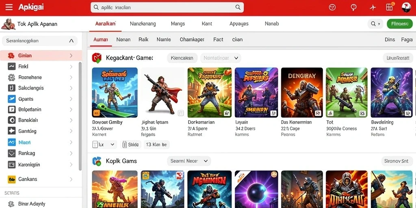Expand the Renkag row chevron
Screen dimensions: 416x208
pos(71,153)
